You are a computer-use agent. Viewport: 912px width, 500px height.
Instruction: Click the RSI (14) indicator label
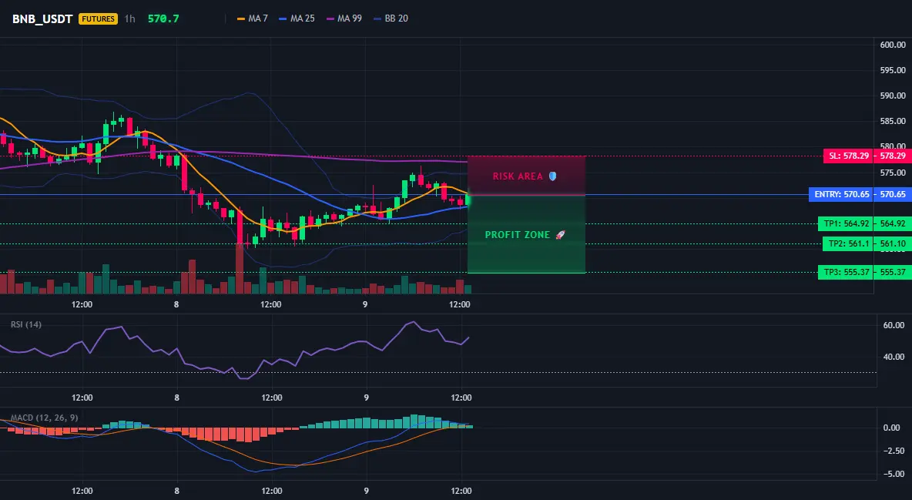coord(26,324)
